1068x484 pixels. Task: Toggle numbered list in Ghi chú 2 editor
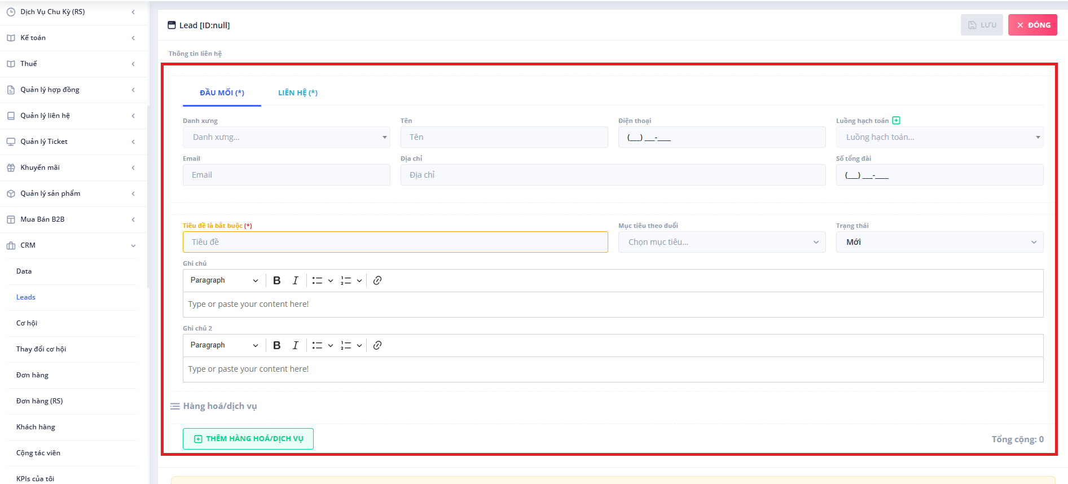[346, 345]
